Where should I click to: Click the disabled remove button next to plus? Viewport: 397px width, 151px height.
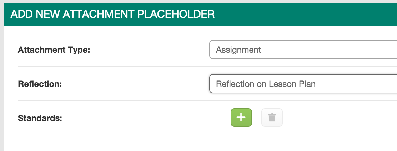coord(272,118)
